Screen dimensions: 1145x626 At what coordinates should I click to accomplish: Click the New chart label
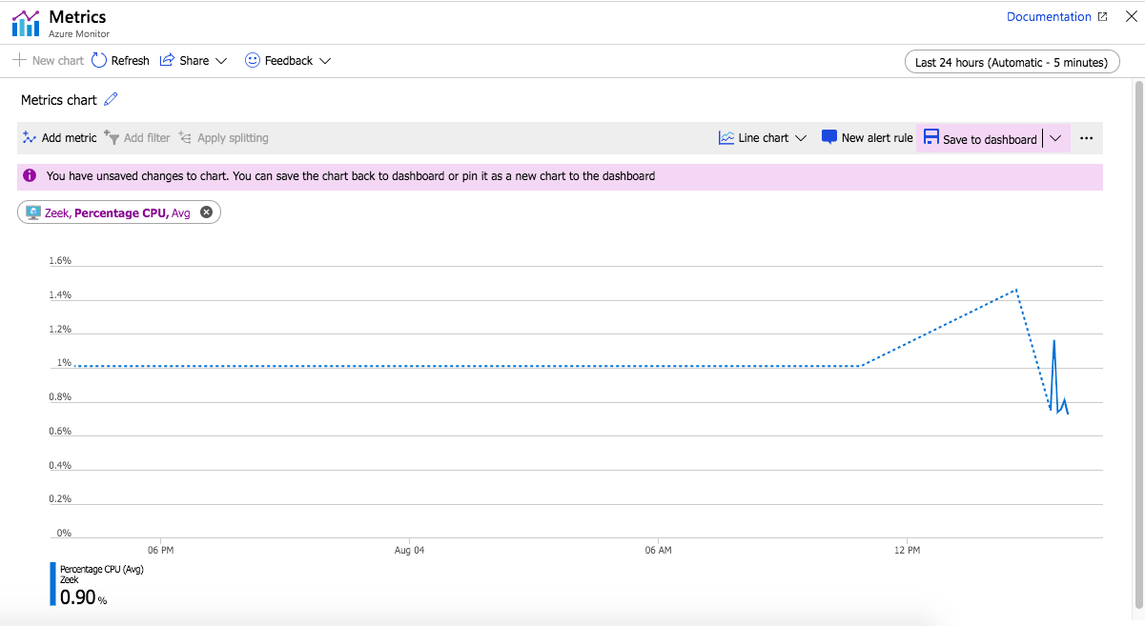(58, 60)
